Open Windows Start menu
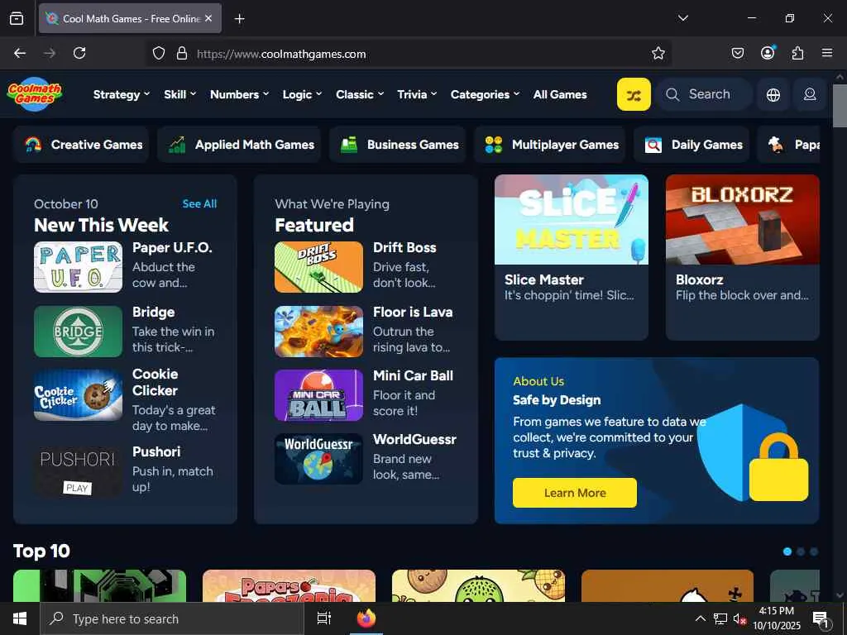This screenshot has width=847, height=635. click(x=20, y=618)
